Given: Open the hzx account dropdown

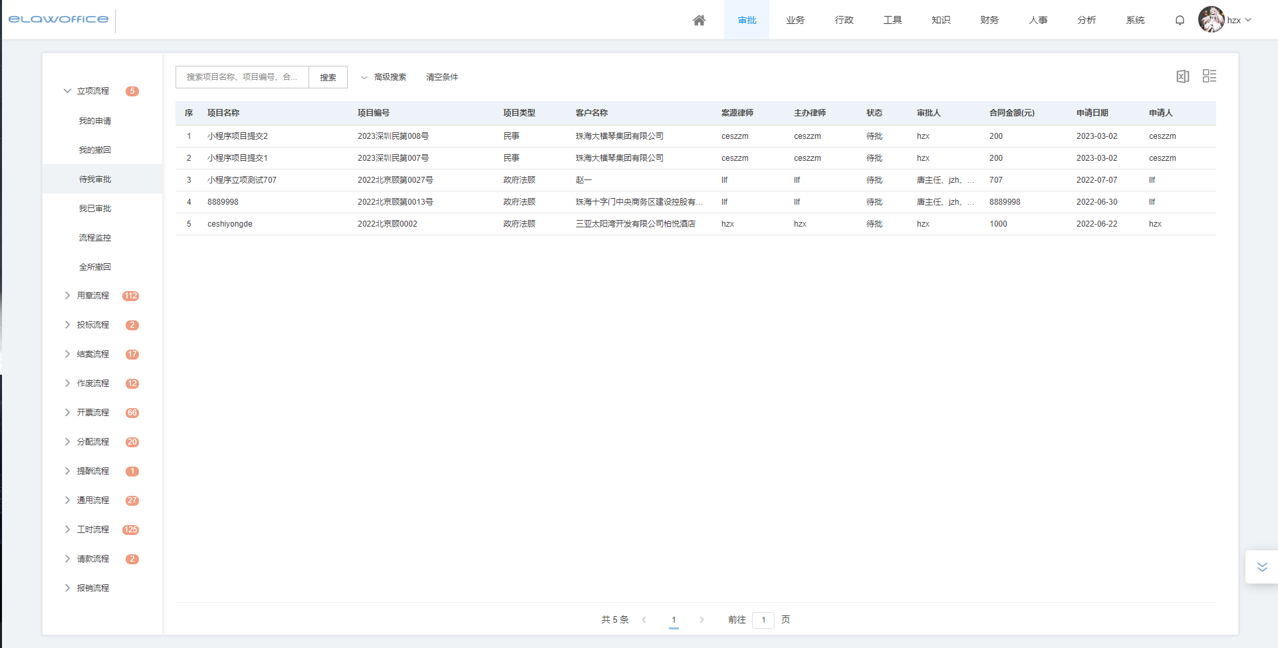Looking at the screenshot, I should tap(1239, 20).
